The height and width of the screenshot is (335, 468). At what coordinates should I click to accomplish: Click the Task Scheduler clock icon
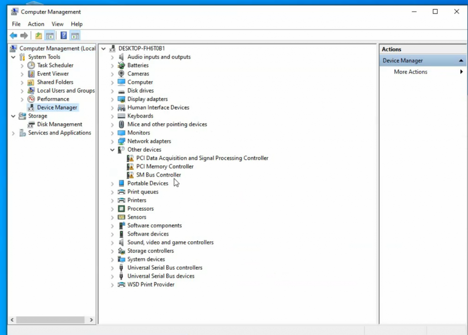(31, 65)
